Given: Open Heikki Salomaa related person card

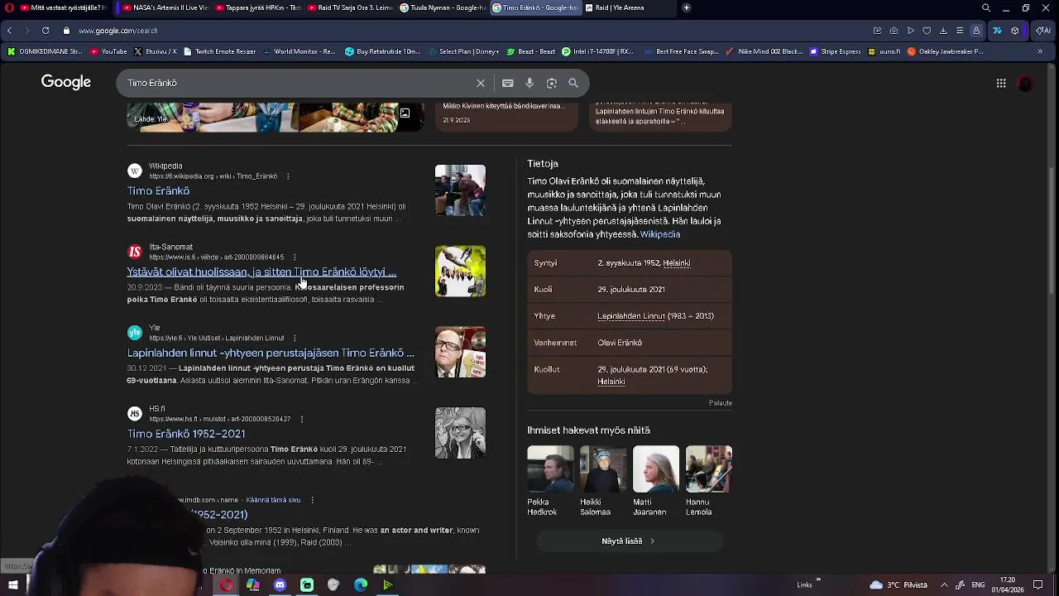Looking at the screenshot, I should (x=603, y=482).
